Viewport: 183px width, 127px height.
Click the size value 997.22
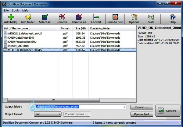point(80,46)
